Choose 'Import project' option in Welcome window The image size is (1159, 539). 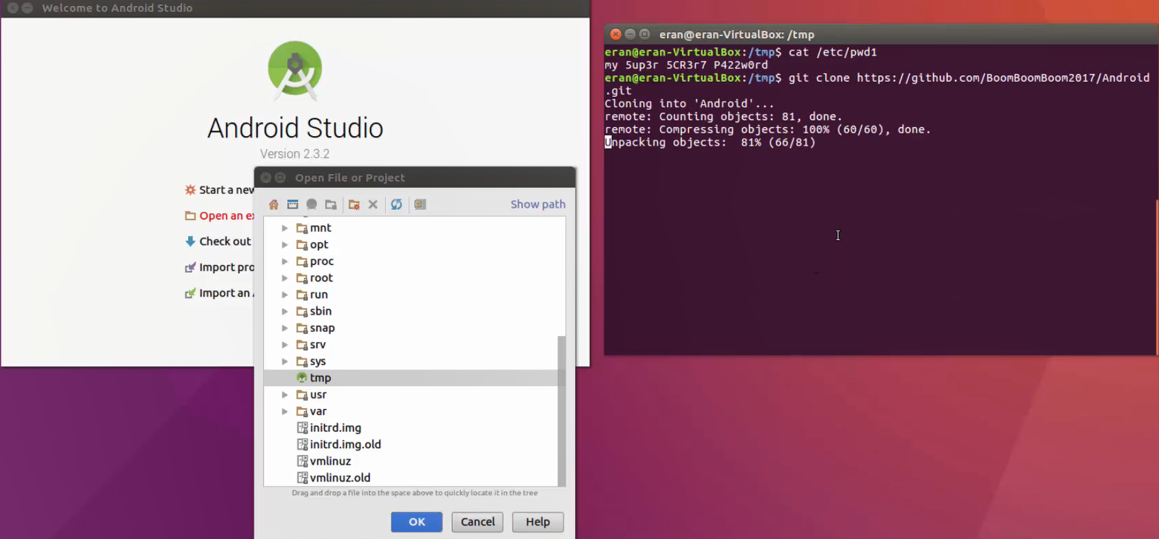coord(227,267)
